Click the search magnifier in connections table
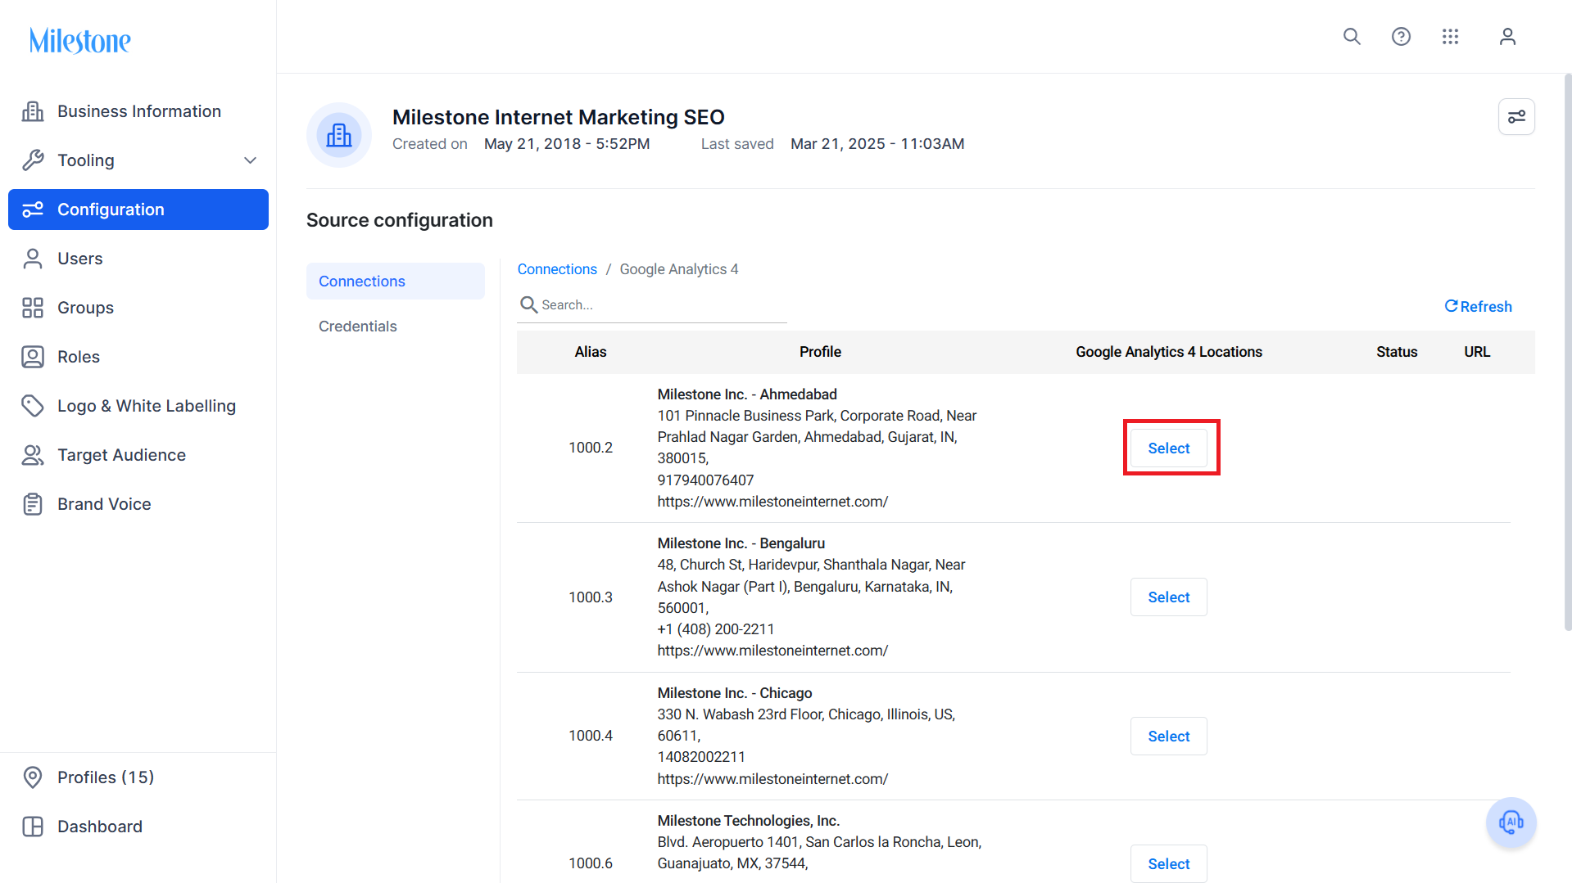This screenshot has height=883, width=1572. click(529, 305)
